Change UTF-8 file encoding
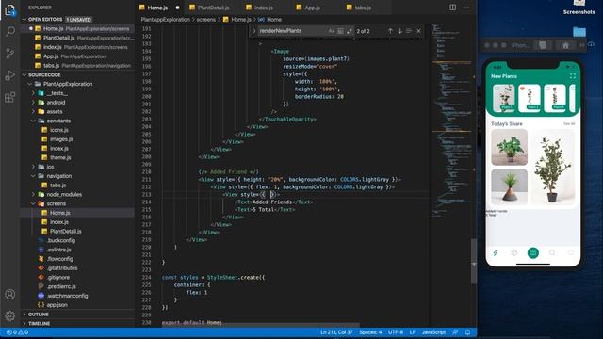 click(x=396, y=332)
